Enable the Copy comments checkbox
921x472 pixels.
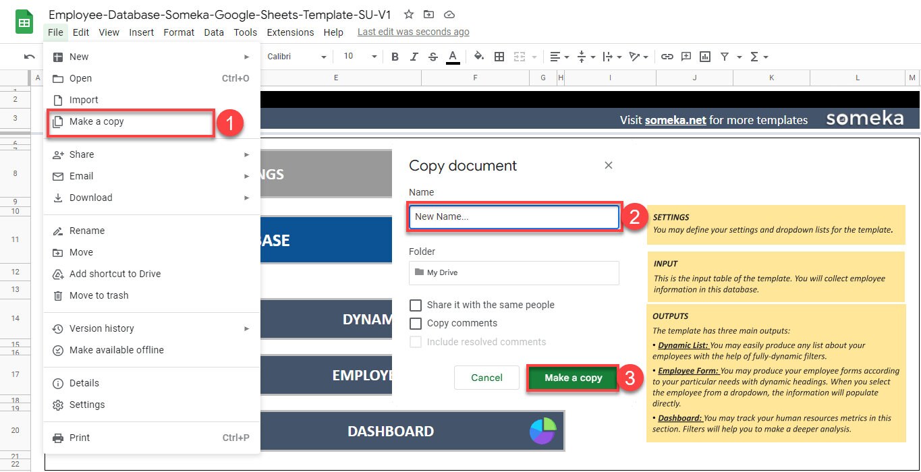pyautogui.click(x=416, y=323)
